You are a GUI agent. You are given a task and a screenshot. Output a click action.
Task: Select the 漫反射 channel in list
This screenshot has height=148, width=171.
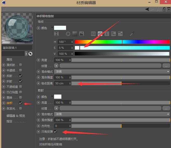(x=11, y=65)
